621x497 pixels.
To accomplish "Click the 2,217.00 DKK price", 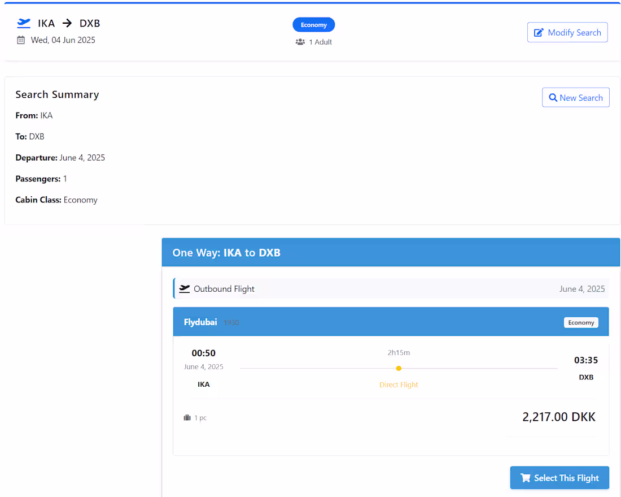I will tap(559, 417).
